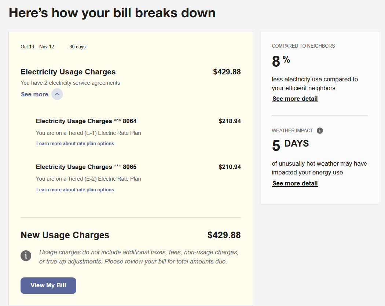Click See more under Electricity Usage Charges
The width and height of the screenshot is (385, 306).
point(34,94)
